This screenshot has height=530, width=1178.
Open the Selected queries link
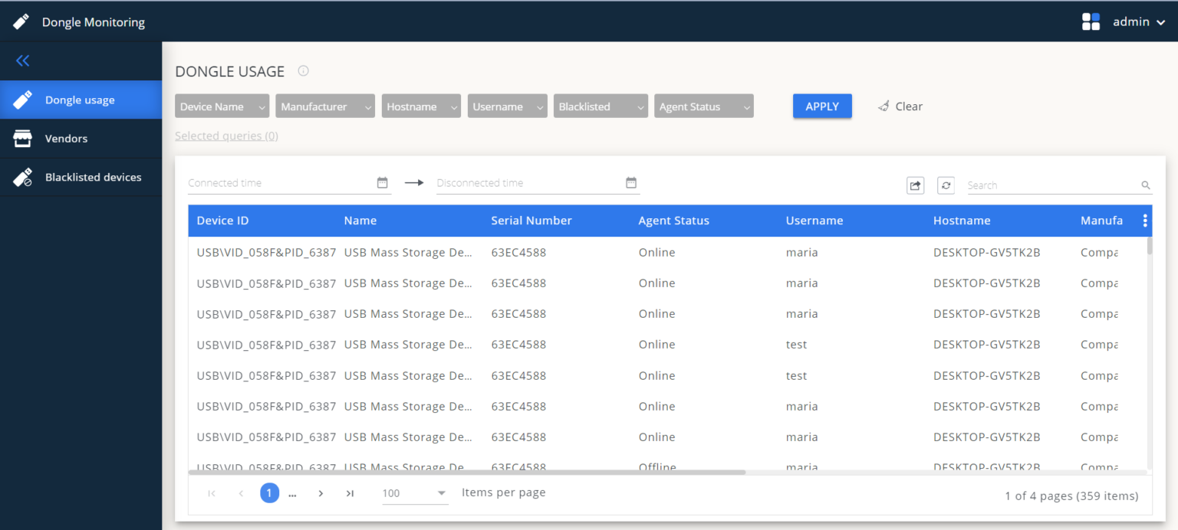226,135
